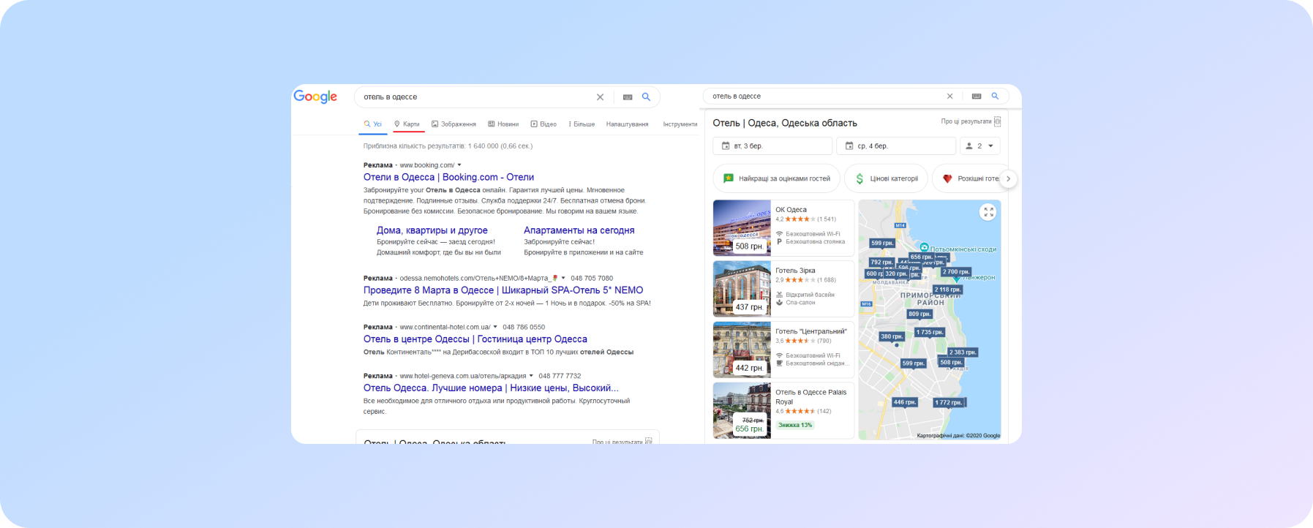
Task: Click the info icon beside 'Про ці результати'
Action: 997,121
